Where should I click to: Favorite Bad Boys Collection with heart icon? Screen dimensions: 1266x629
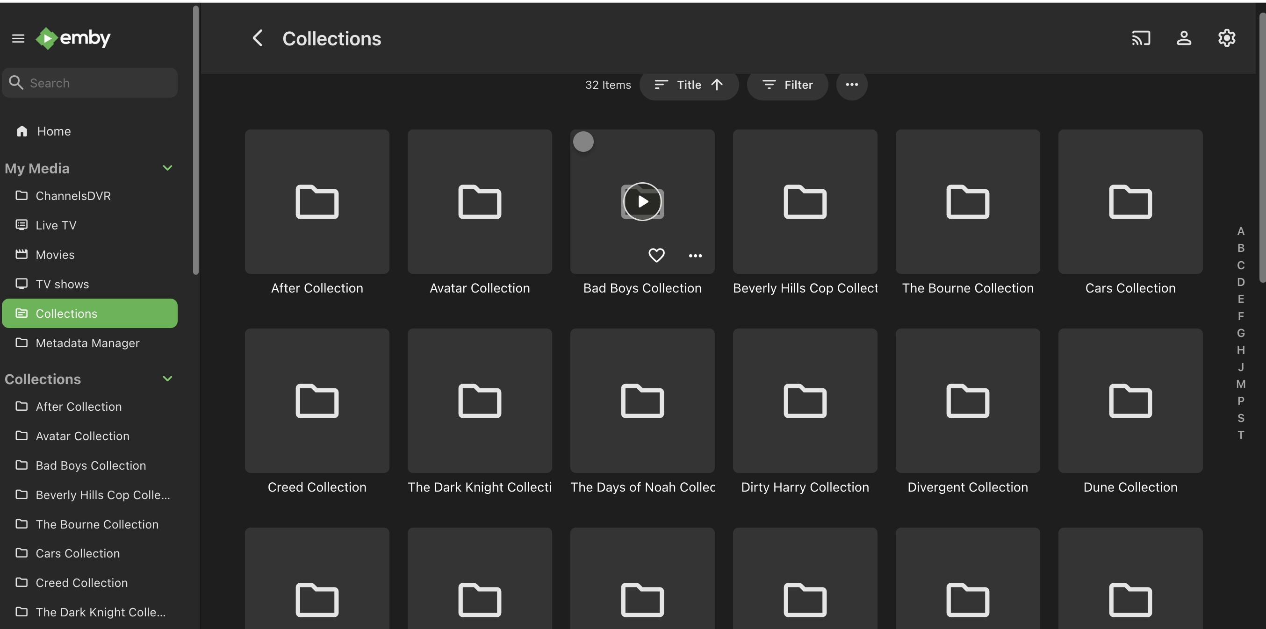point(656,256)
